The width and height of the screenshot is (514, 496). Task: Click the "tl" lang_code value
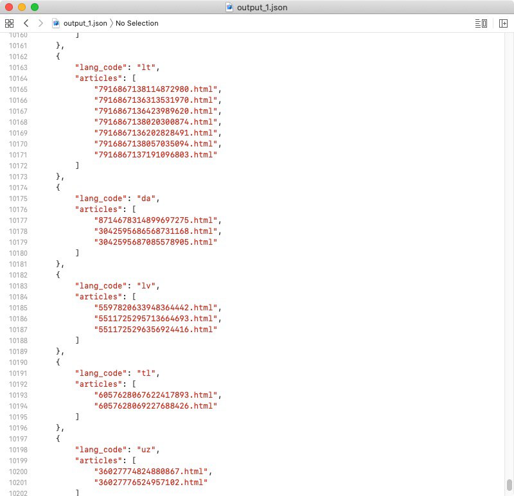(146, 373)
